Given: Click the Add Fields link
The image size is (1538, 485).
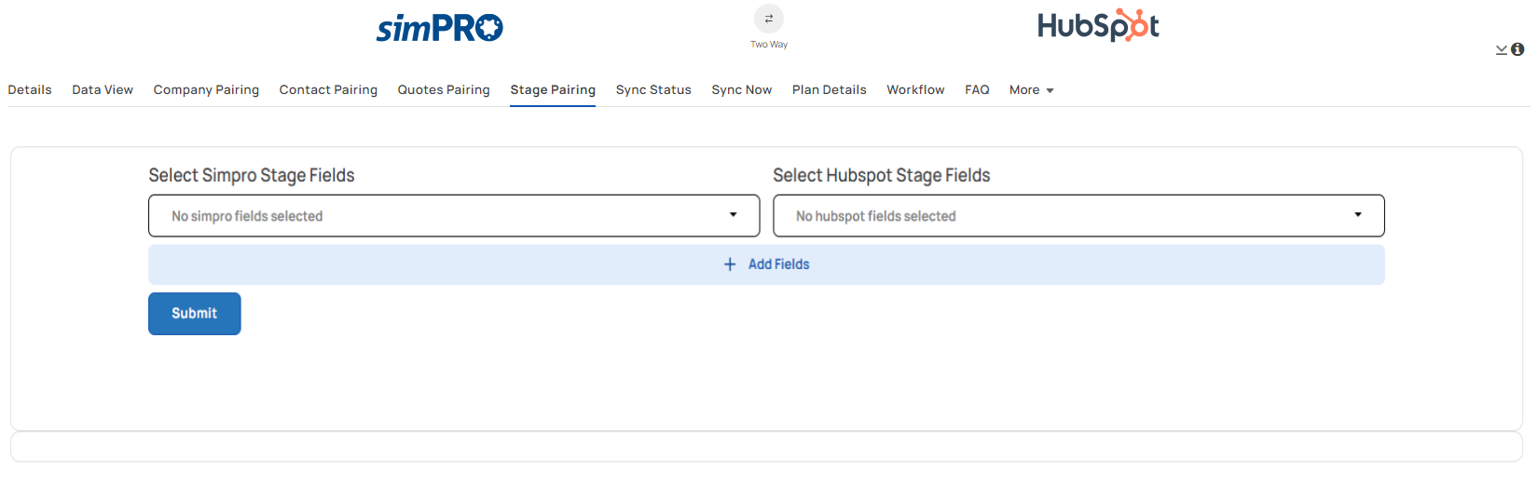Looking at the screenshot, I should point(778,264).
